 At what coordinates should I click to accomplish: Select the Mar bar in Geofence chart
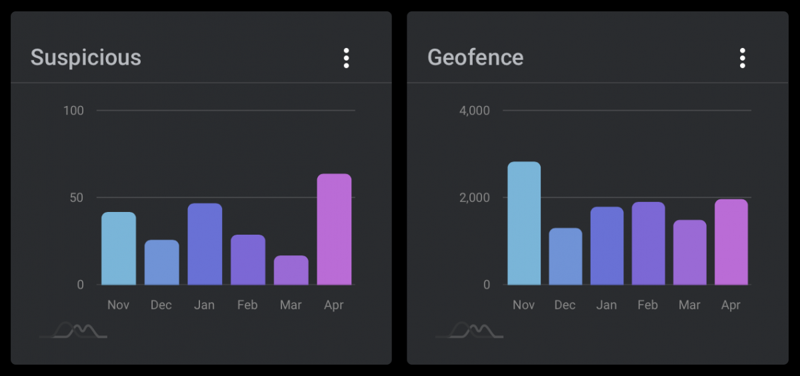click(x=690, y=252)
